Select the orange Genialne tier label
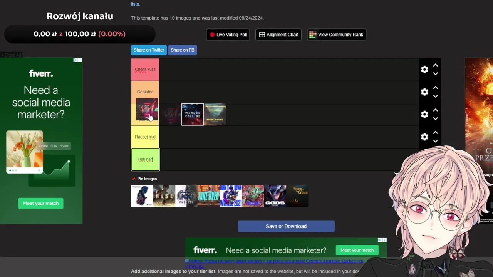 tap(145, 92)
